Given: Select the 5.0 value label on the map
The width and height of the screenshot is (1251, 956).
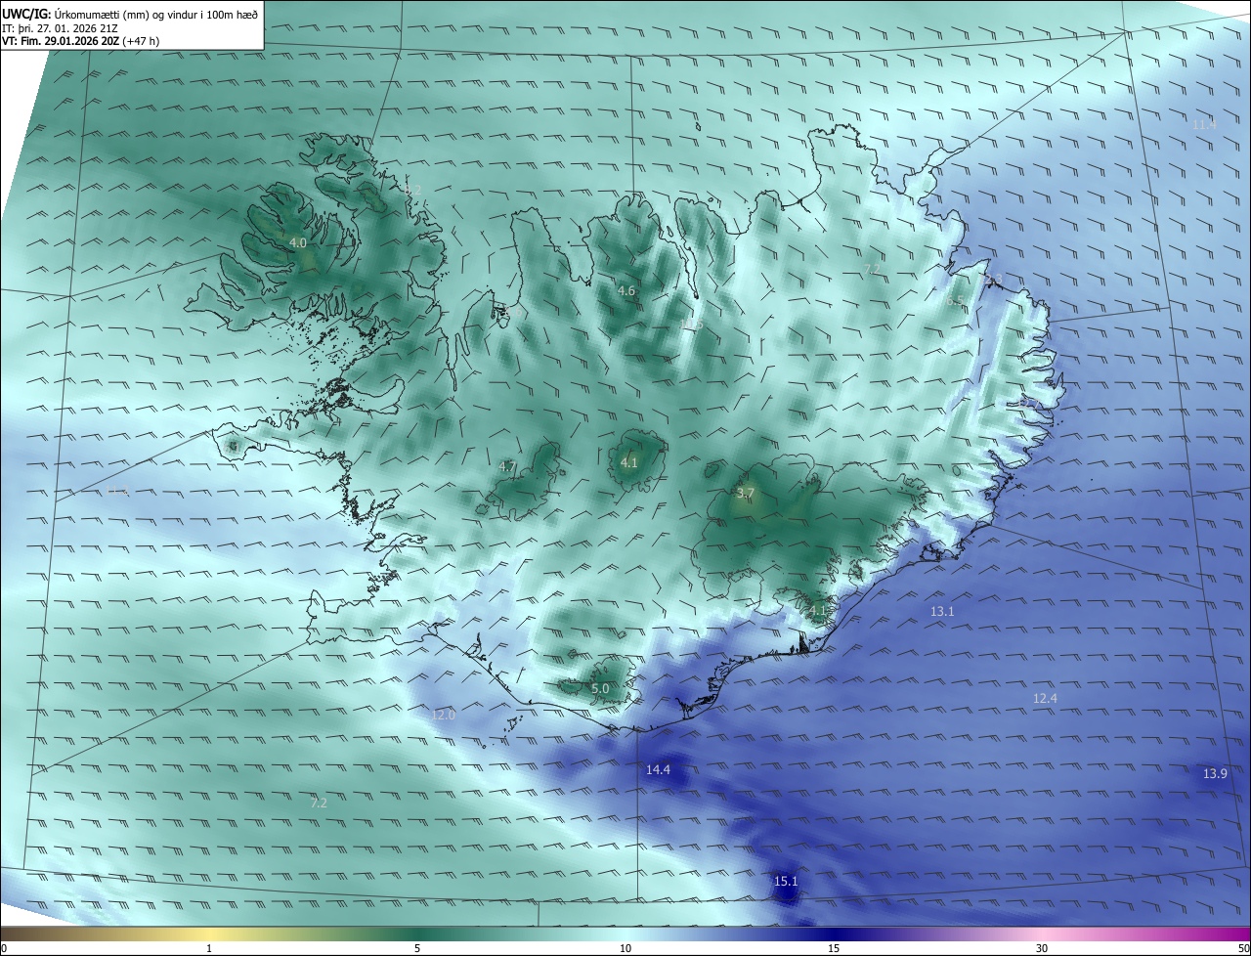Looking at the screenshot, I should tap(600, 689).
